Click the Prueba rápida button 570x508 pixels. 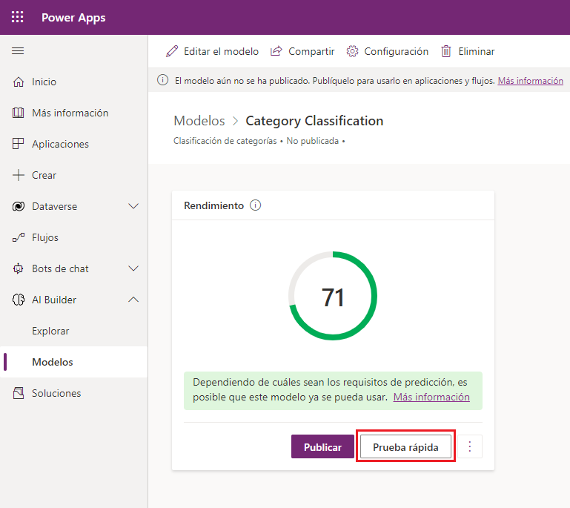[x=405, y=446]
